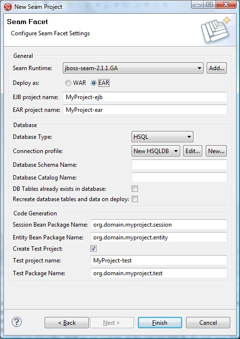This screenshot has height=339, width=240.
Task: Focus the EJB project name field
Action: coord(145,97)
